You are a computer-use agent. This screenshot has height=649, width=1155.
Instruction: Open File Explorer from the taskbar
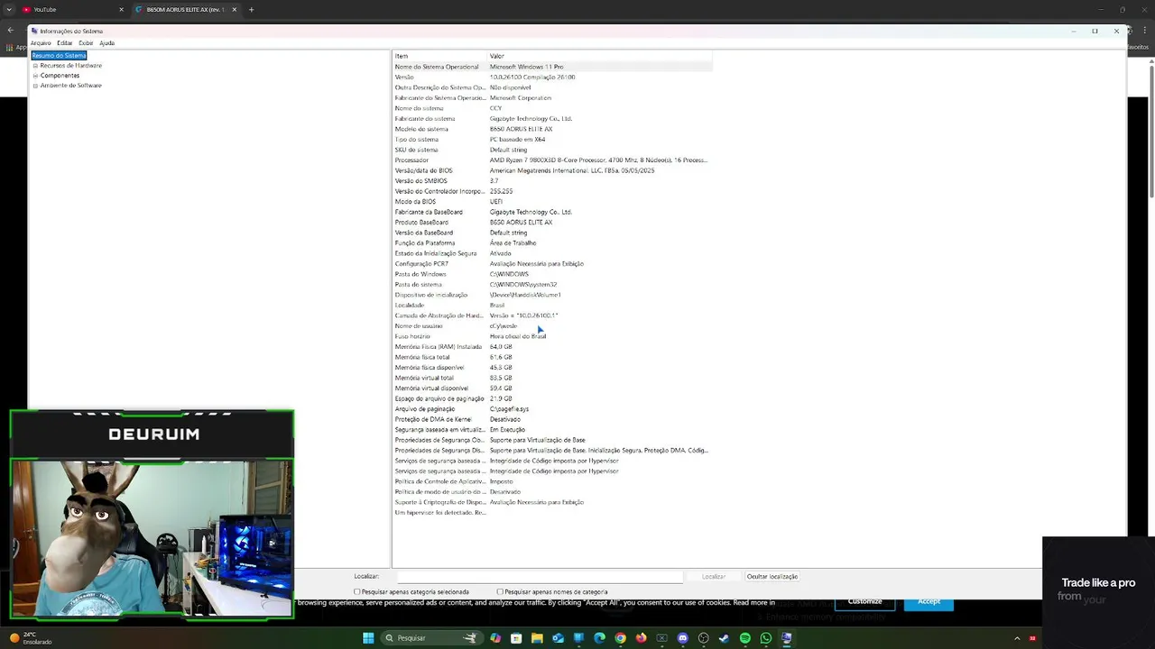click(537, 638)
